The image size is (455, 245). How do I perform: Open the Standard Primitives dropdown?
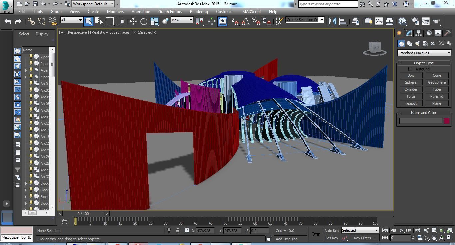424,53
